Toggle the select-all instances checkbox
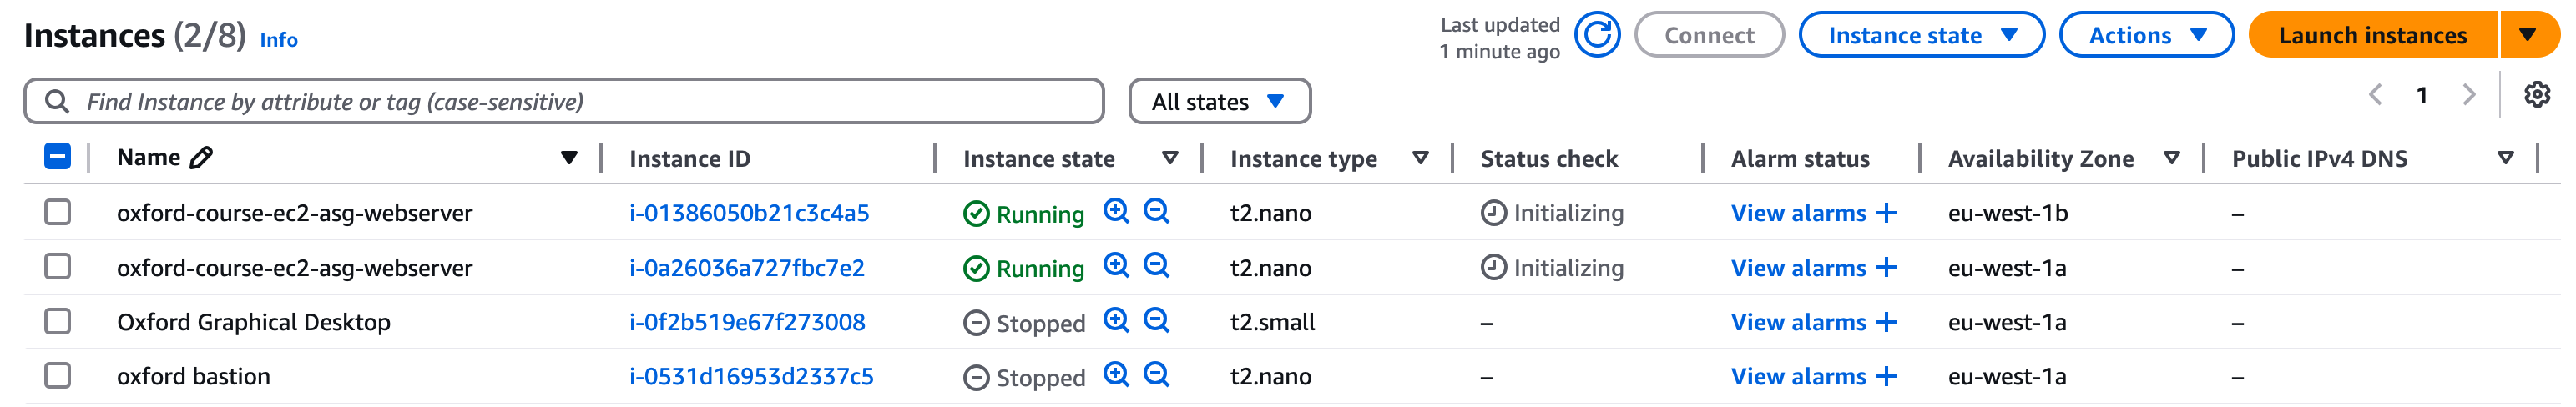The width and height of the screenshot is (2576, 407). coord(58,157)
